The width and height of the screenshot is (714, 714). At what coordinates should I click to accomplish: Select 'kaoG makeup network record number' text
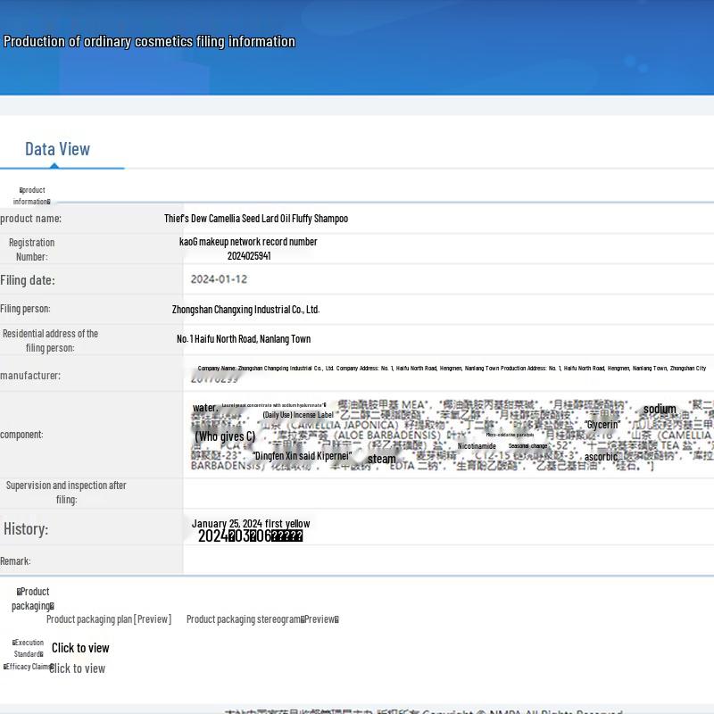pos(248,242)
